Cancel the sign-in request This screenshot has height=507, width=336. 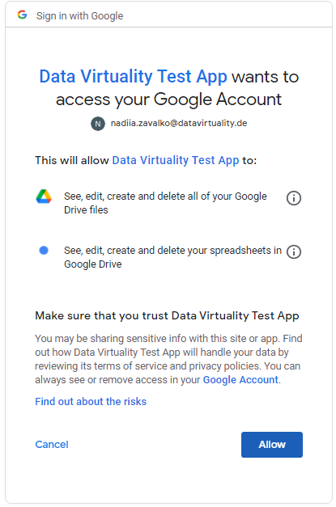(52, 445)
